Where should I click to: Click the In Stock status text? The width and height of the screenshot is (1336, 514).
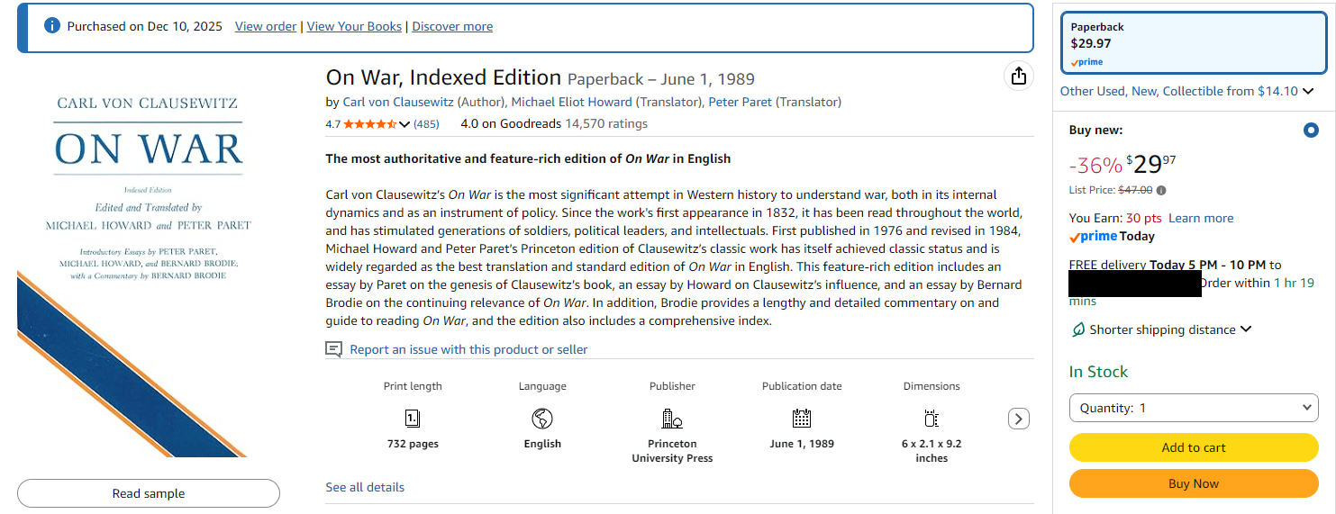coord(1098,372)
